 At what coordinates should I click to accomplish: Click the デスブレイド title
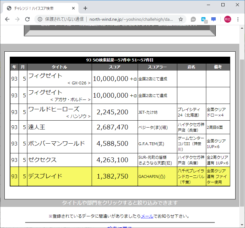click(45, 176)
